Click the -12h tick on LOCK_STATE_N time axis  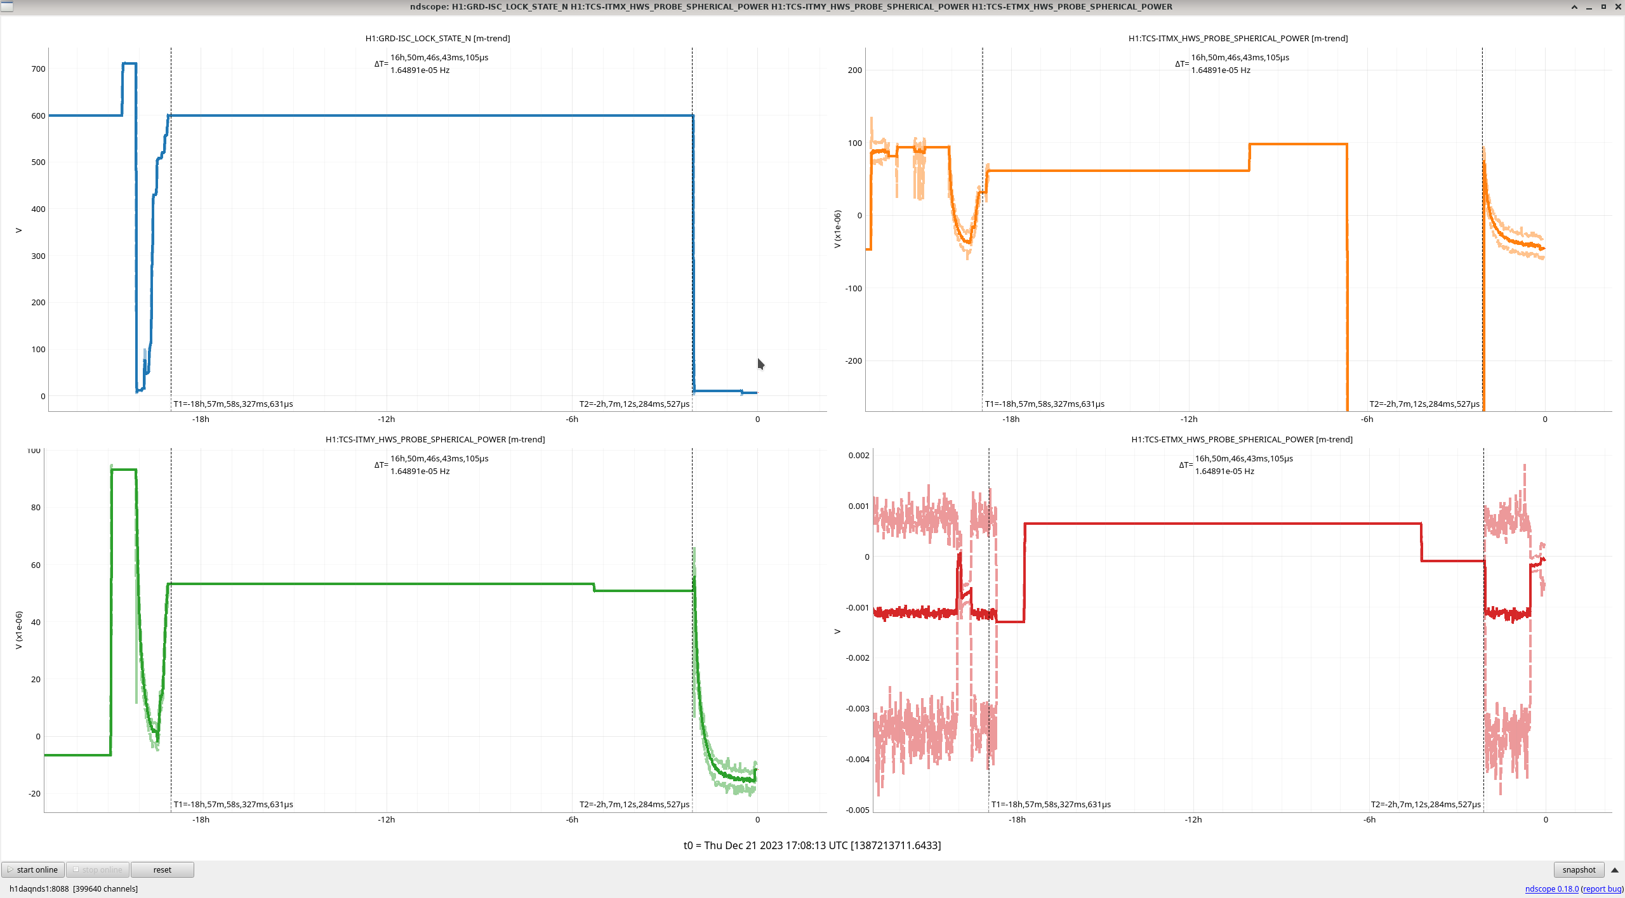click(x=386, y=419)
